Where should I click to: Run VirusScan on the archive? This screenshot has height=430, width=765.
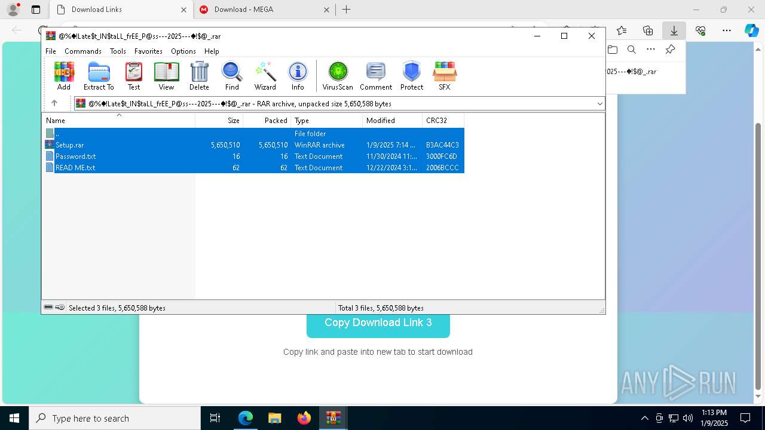[x=338, y=76]
